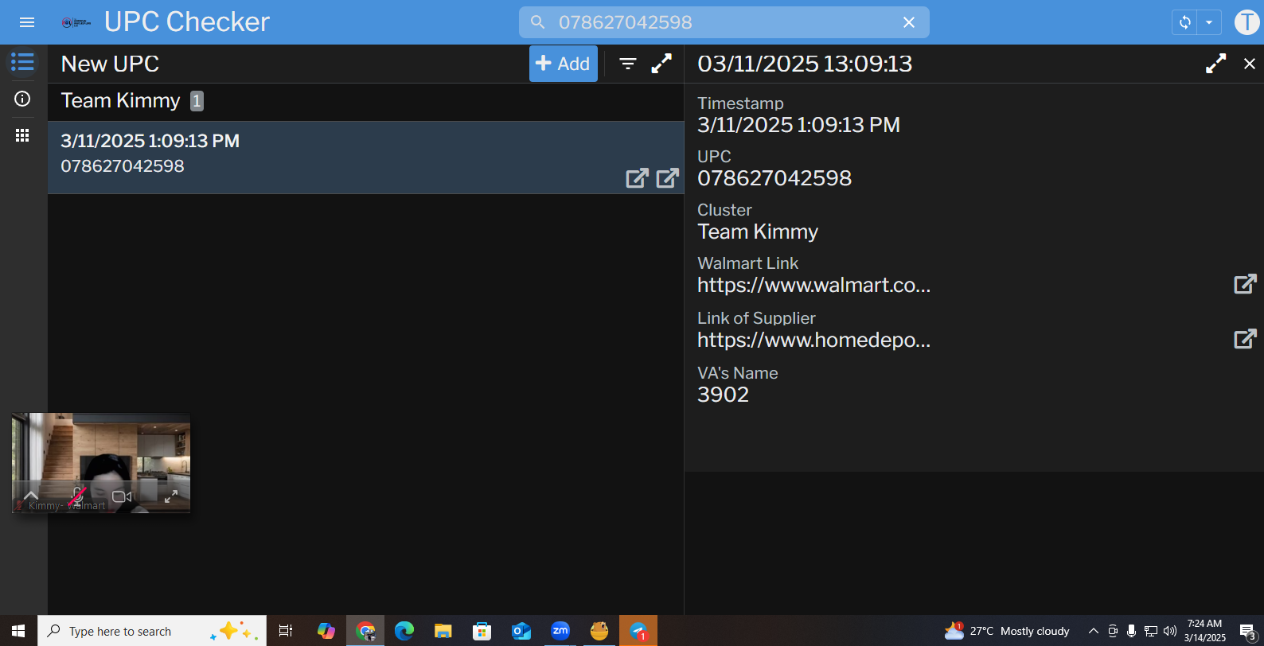Image resolution: width=1264 pixels, height=646 pixels.
Task: Click the Zoom video thumbnail of Kimmy
Action: pyautogui.click(x=101, y=462)
